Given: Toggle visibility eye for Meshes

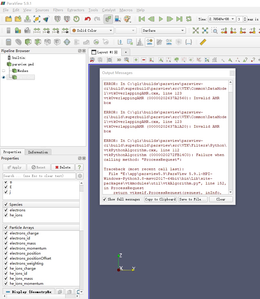Looking at the screenshot, I should (x=4, y=71).
